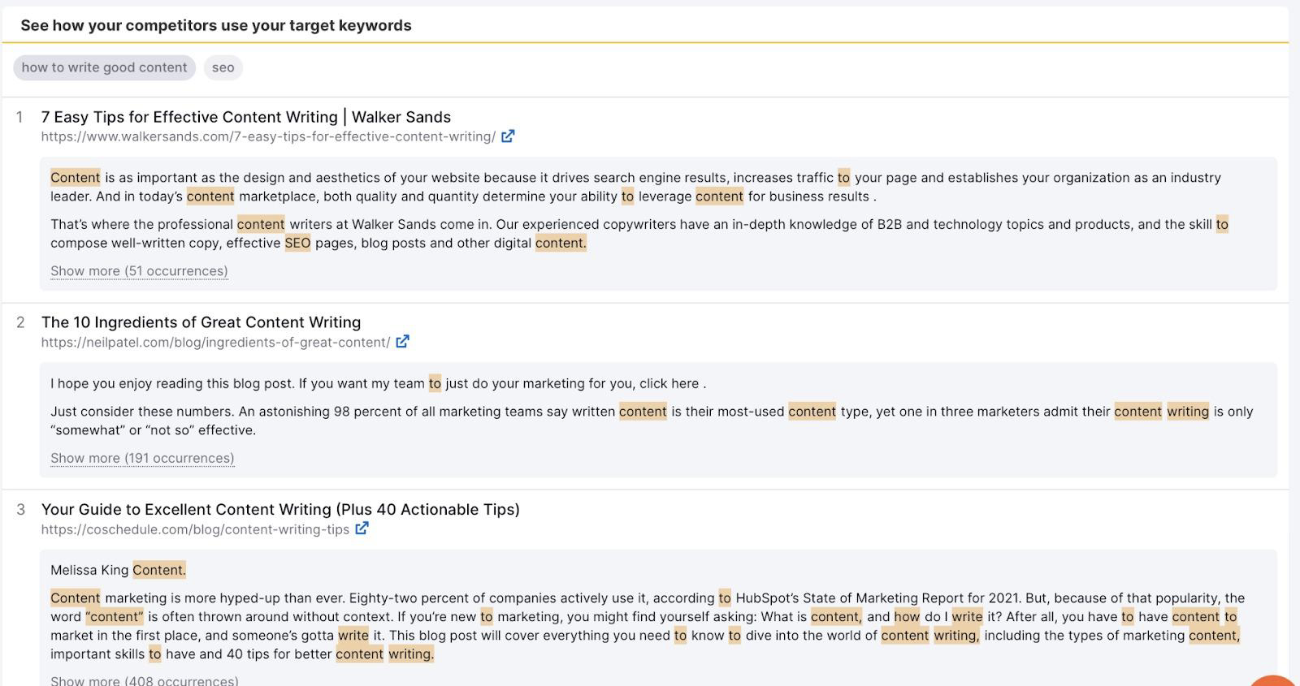Click 'Melissa King Content.' line
Viewport: 1300px width, 686px height.
(x=118, y=570)
